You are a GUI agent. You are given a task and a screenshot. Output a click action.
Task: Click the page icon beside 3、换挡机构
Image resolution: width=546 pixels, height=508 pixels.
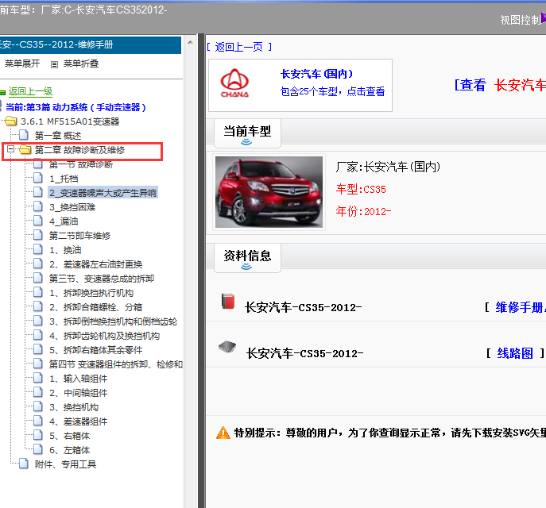pyautogui.click(x=38, y=406)
